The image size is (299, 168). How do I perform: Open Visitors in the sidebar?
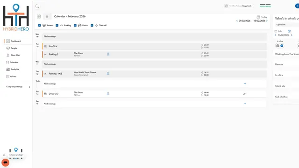(x=13, y=77)
